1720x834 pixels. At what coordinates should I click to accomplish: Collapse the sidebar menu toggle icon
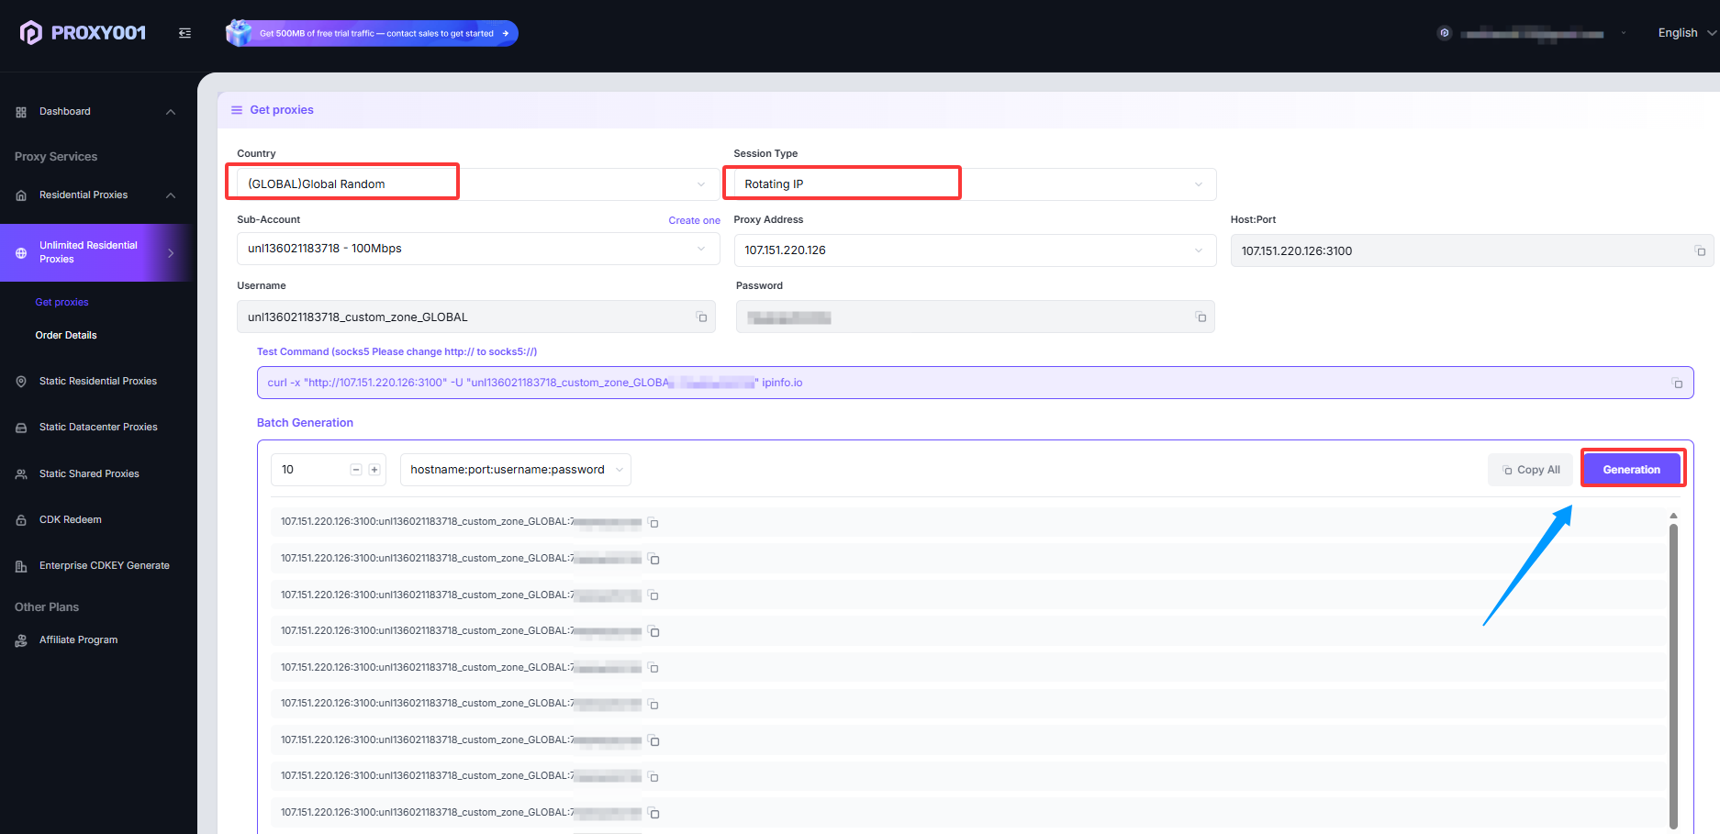[184, 33]
